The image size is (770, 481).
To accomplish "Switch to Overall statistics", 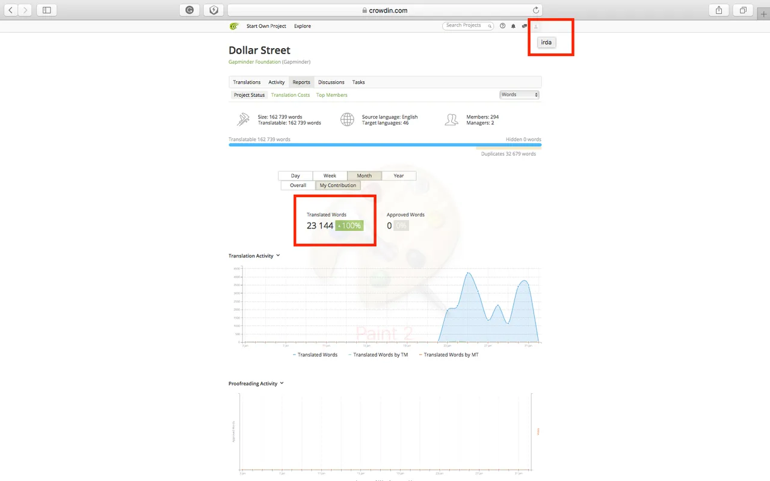I will (x=298, y=185).
